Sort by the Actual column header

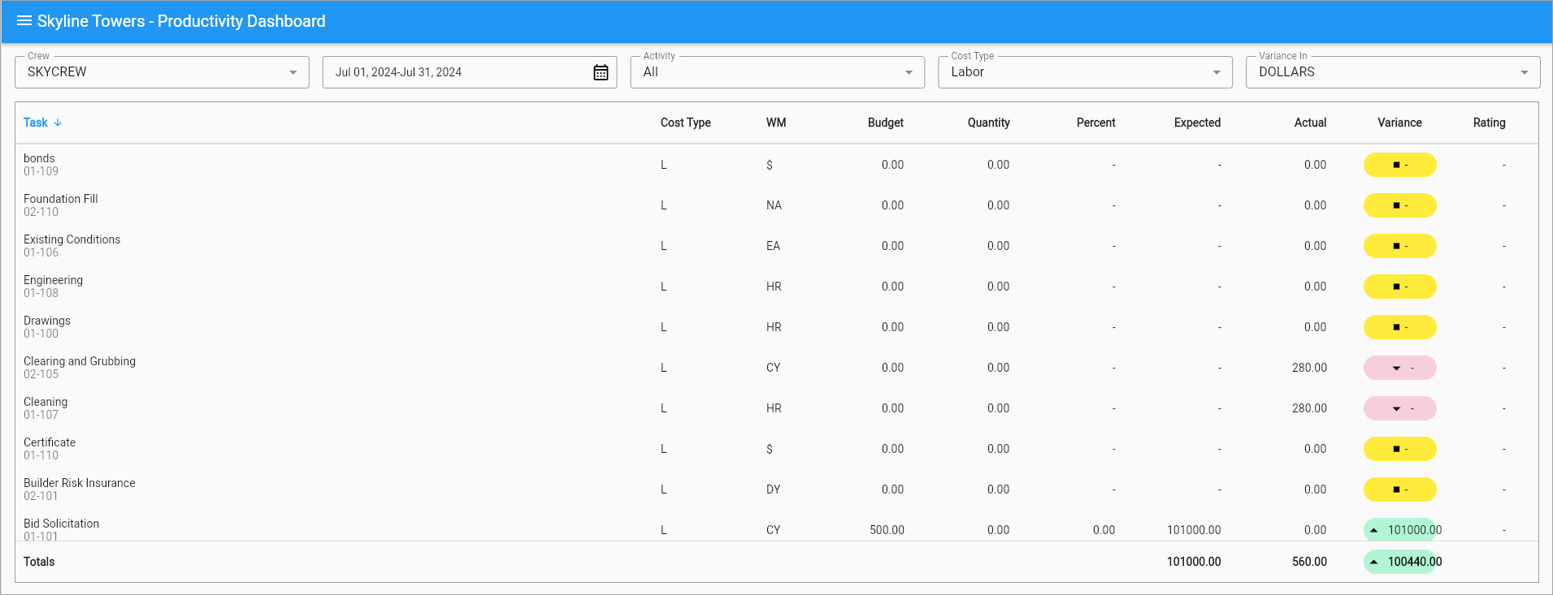click(x=1310, y=123)
